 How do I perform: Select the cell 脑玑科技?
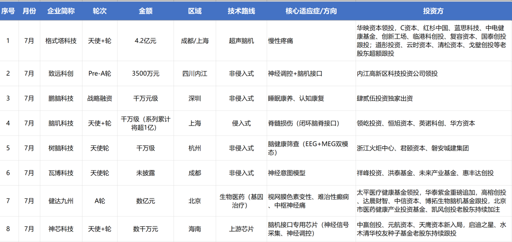pos(61,123)
